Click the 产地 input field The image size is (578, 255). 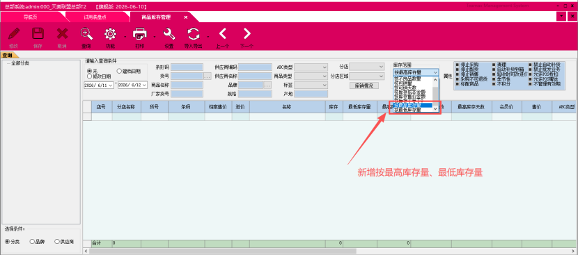click(x=311, y=94)
